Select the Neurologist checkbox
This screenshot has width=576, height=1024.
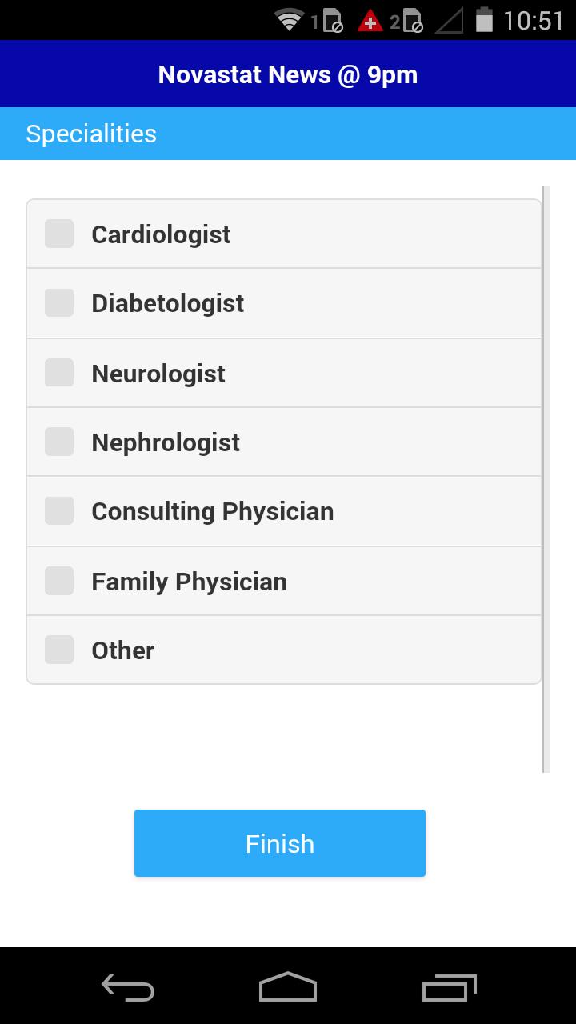pos(59,373)
